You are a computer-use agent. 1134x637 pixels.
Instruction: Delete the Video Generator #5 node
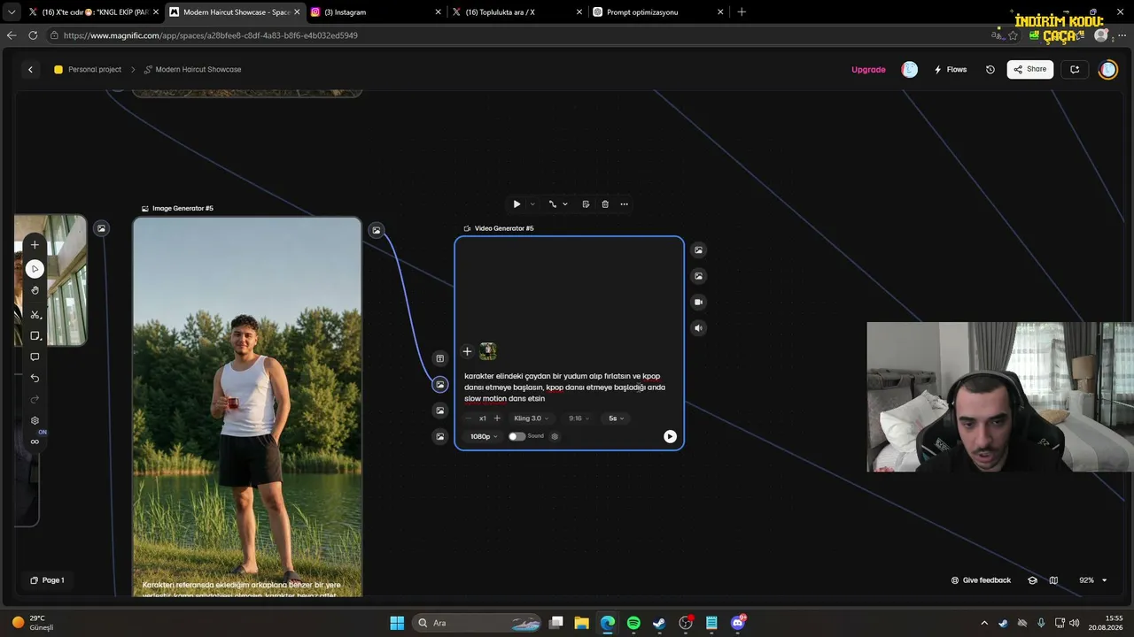coord(605,204)
